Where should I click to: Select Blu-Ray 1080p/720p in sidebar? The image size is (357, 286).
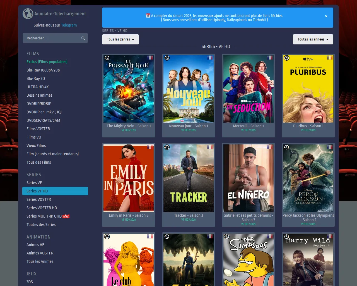(43, 70)
